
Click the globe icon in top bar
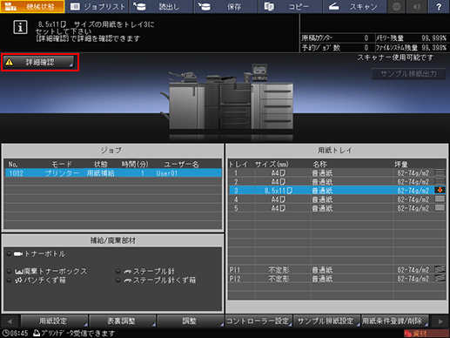[x=396, y=6]
